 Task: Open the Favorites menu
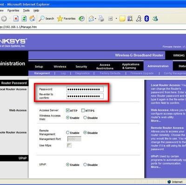pyautogui.click(x=13, y=11)
